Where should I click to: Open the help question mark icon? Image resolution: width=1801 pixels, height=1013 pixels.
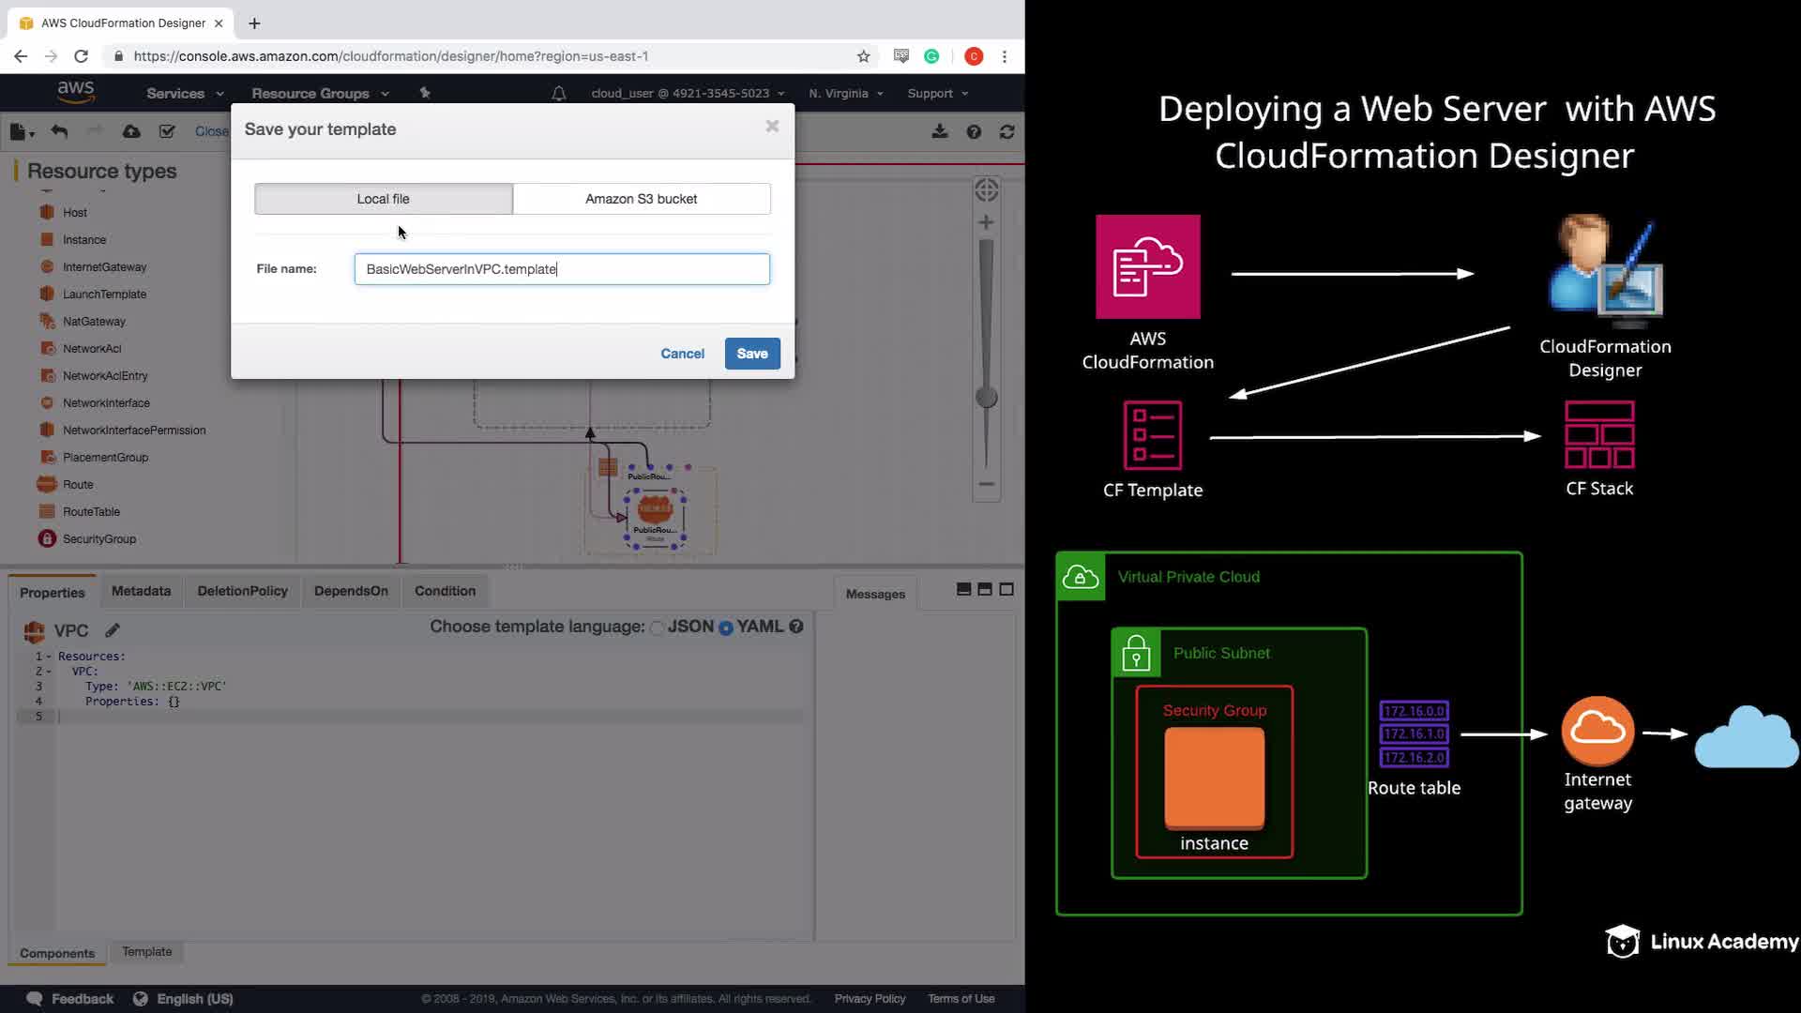(974, 132)
